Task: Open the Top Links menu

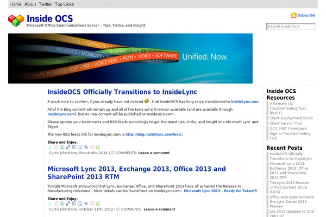Action: [64, 4]
